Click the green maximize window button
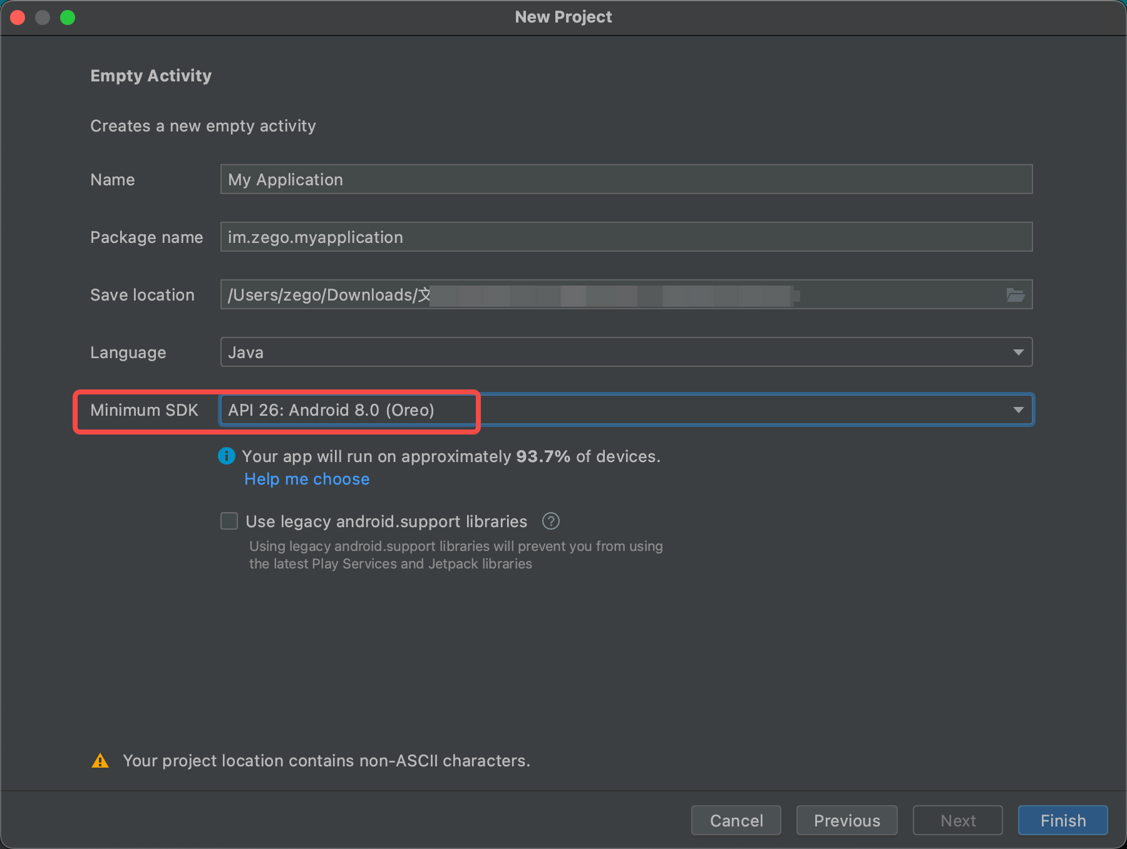The image size is (1127, 849). [68, 18]
